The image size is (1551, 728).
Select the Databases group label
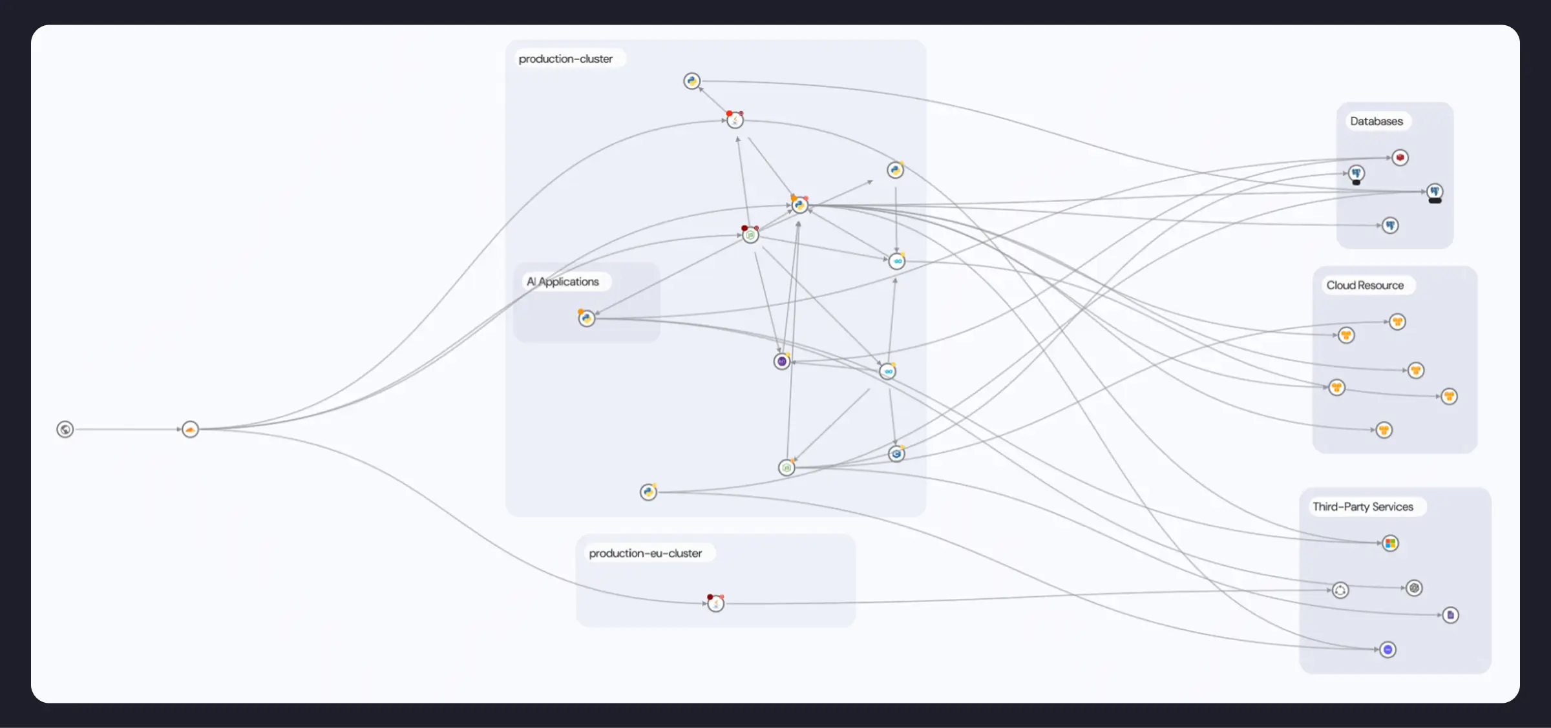point(1377,121)
